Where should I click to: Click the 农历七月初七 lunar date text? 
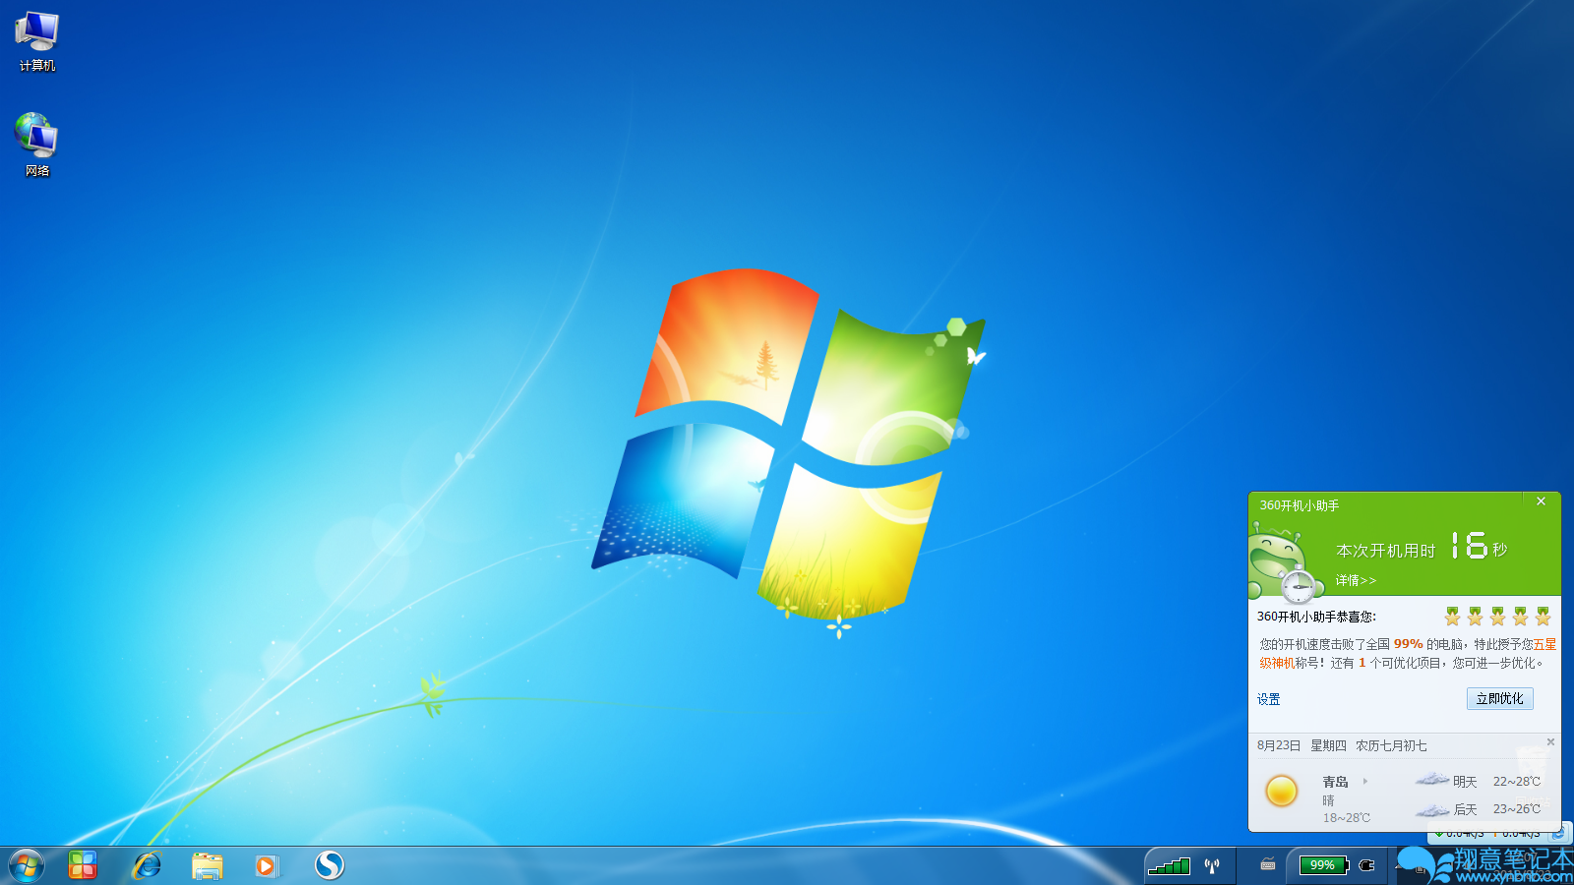[x=1391, y=745]
